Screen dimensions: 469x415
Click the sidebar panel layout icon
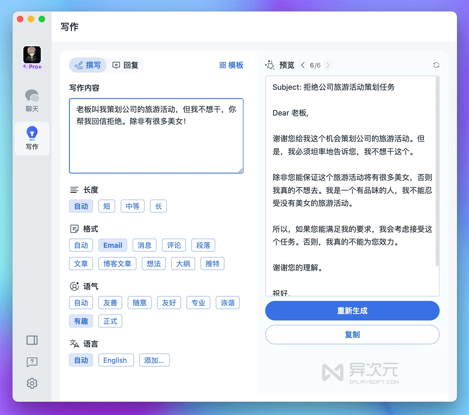tap(32, 340)
